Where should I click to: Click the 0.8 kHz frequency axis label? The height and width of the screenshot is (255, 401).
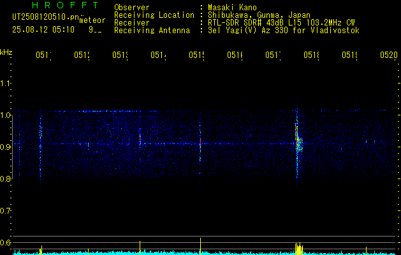(6, 178)
